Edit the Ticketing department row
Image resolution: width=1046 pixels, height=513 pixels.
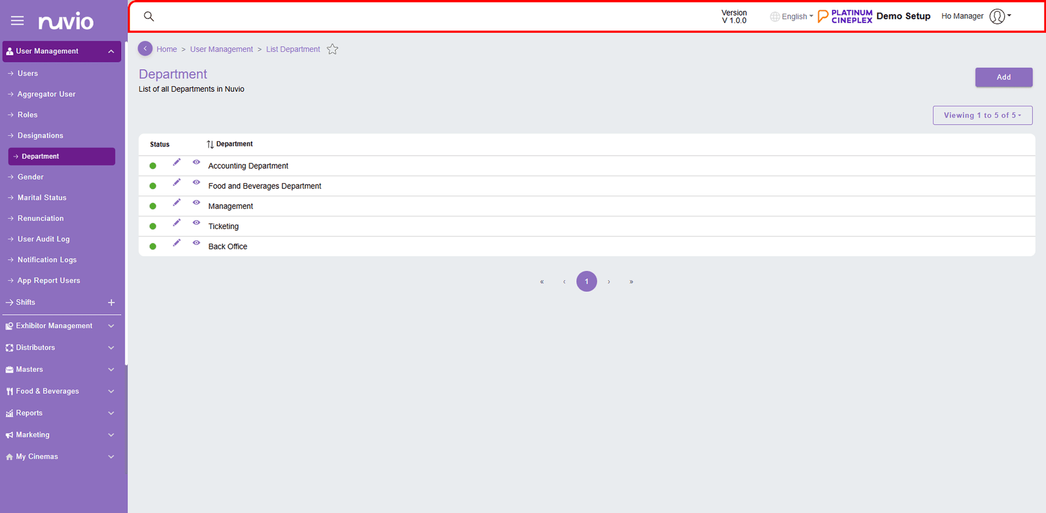(177, 223)
